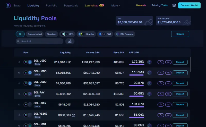Open APR 24H column header selector
Image resolution: width=206 pixels, height=127 pixels.
[x=134, y=53]
